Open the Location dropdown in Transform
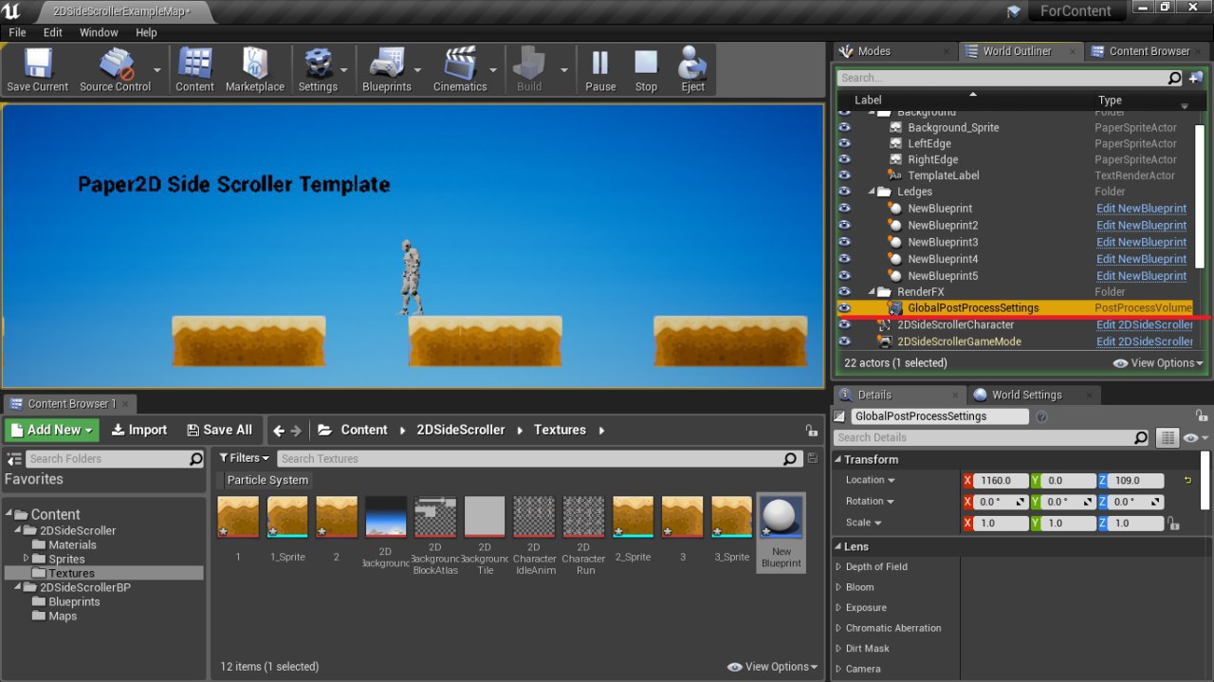Viewport: 1214px width, 682px height. click(x=871, y=480)
